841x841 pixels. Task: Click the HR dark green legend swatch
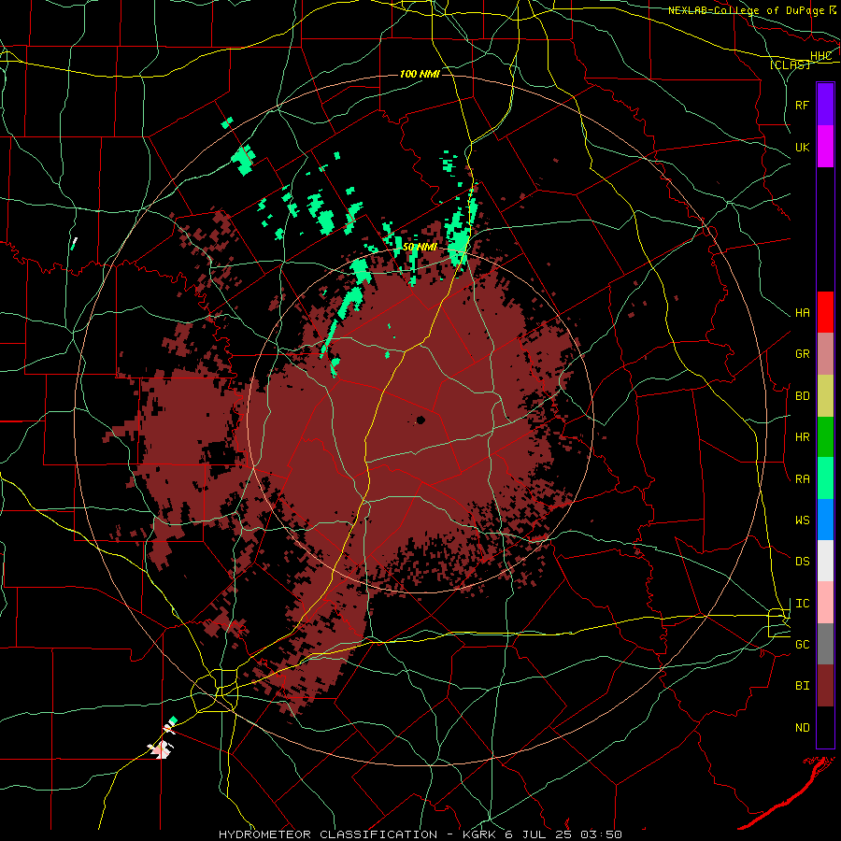[x=825, y=437]
